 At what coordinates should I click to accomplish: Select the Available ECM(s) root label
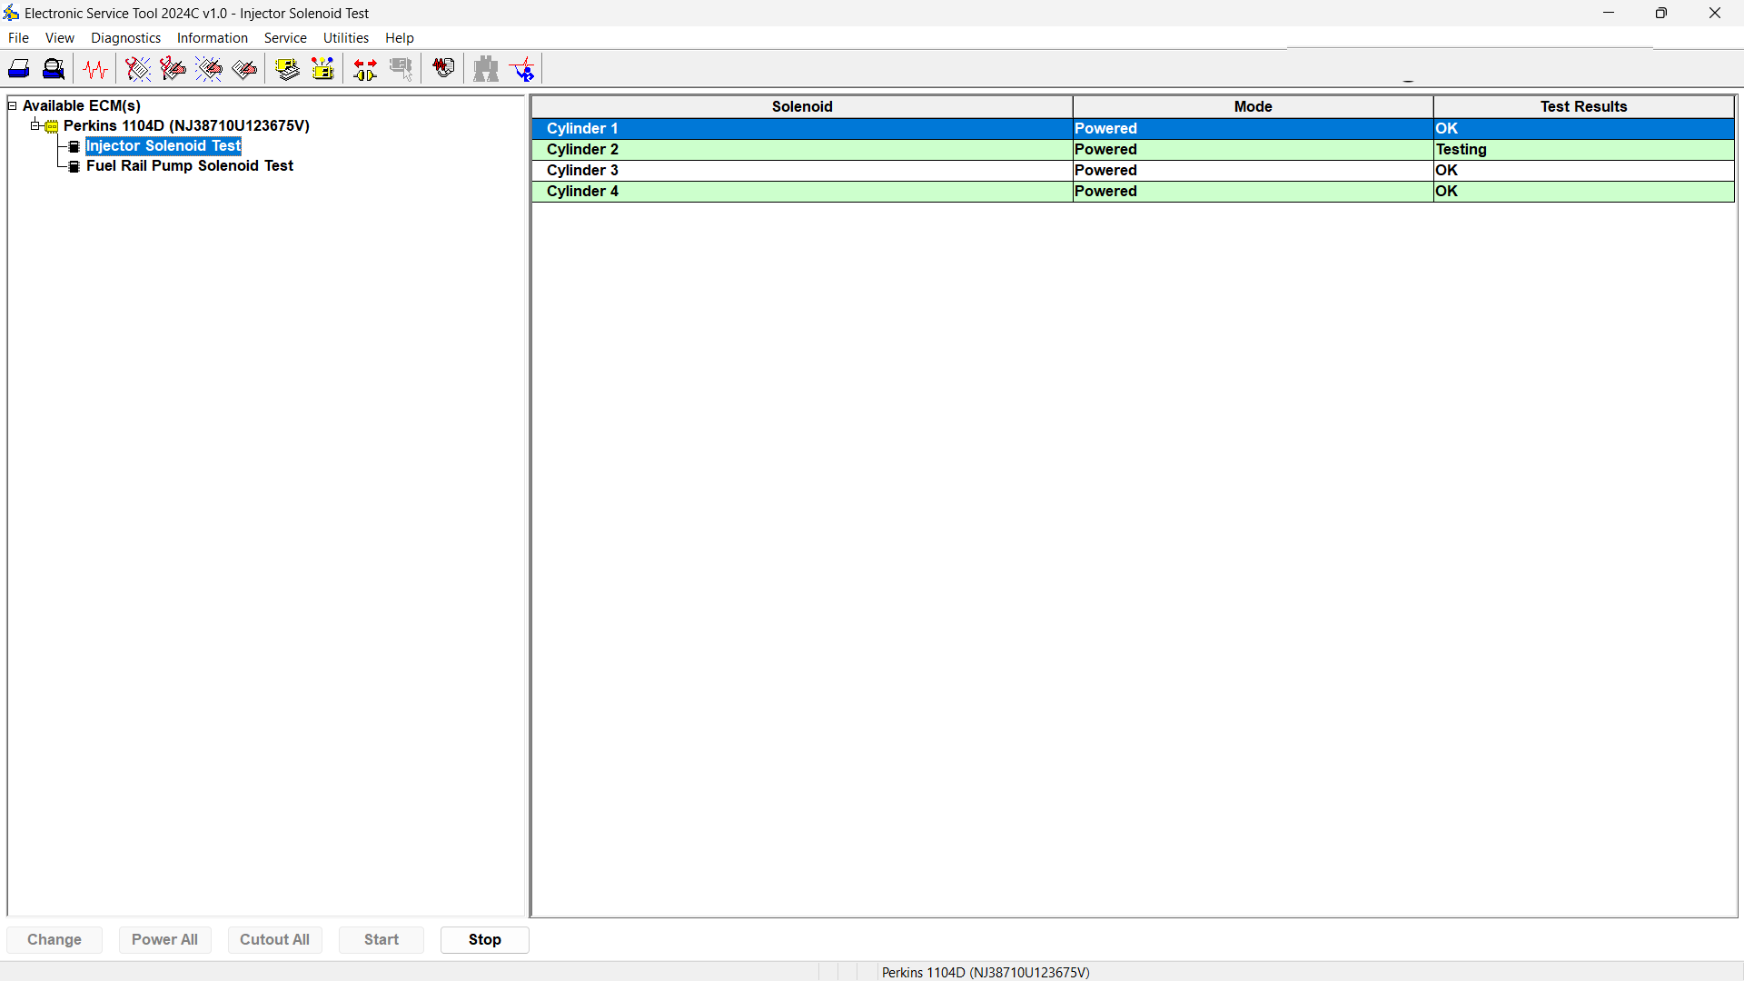click(x=82, y=106)
